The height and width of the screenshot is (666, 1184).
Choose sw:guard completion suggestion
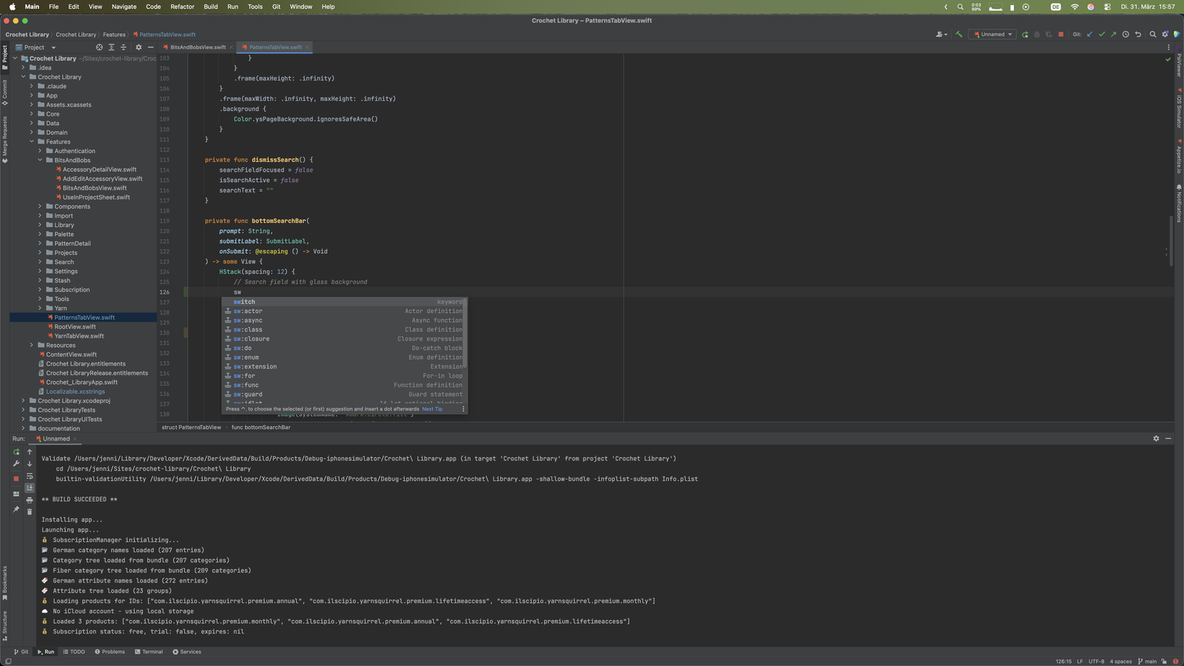(344, 394)
